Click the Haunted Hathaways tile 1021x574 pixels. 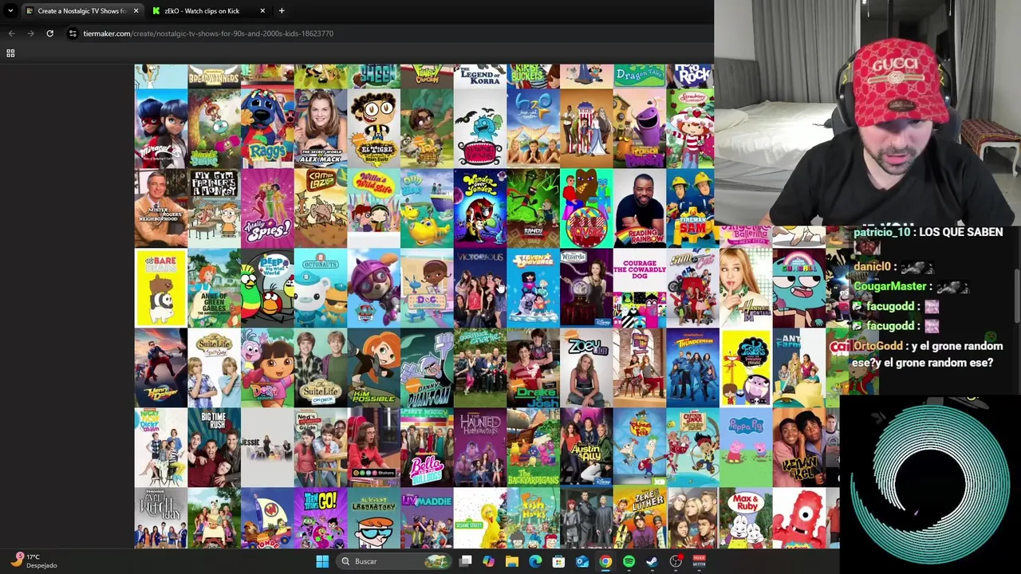(480, 447)
